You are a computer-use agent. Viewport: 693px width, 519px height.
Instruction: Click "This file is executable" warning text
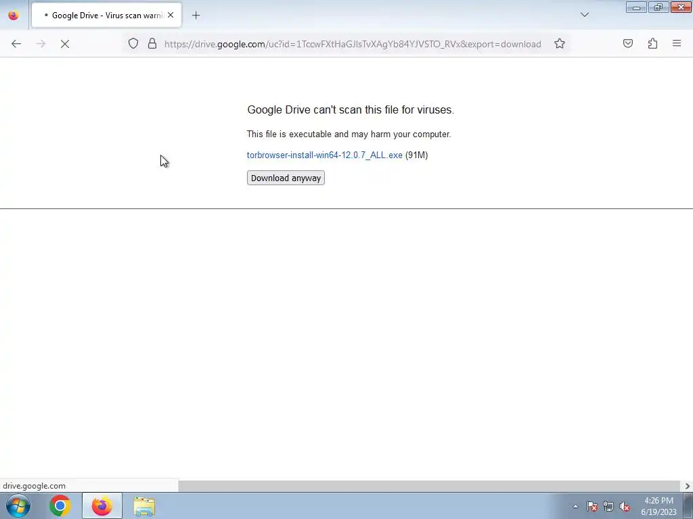(349, 134)
